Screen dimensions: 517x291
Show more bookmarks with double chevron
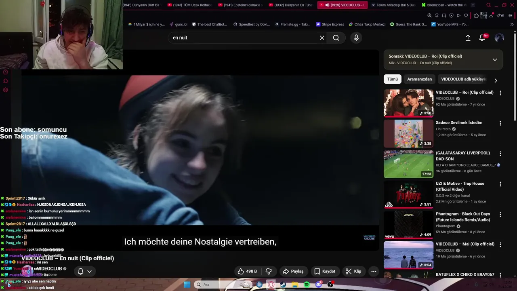tap(512, 24)
